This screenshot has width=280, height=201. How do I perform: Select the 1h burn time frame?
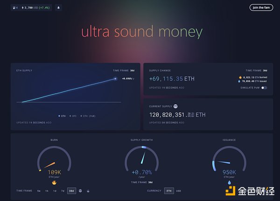(47, 191)
